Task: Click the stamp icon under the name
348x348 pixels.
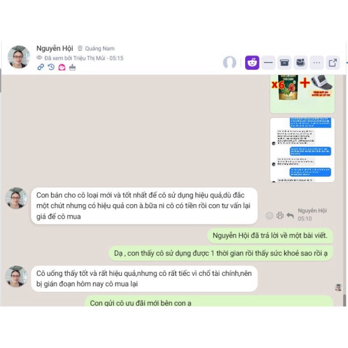Action: tap(72, 67)
